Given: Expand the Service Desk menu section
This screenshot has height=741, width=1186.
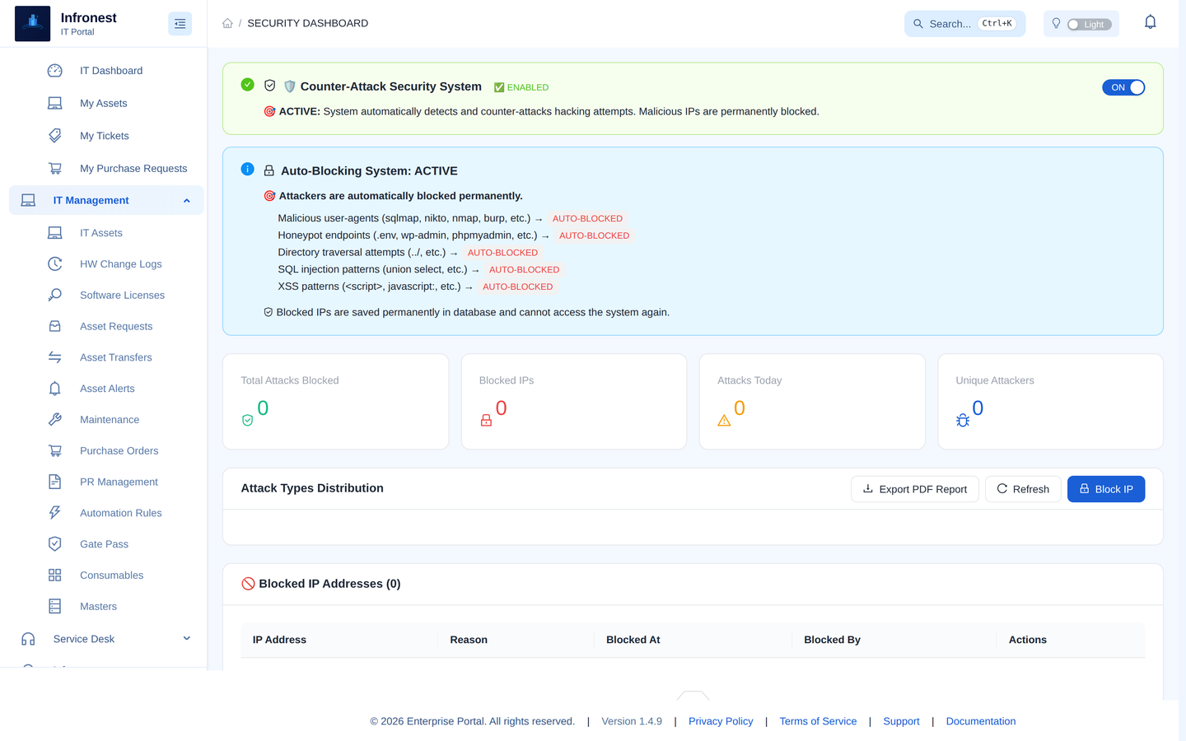Looking at the screenshot, I should (x=106, y=639).
